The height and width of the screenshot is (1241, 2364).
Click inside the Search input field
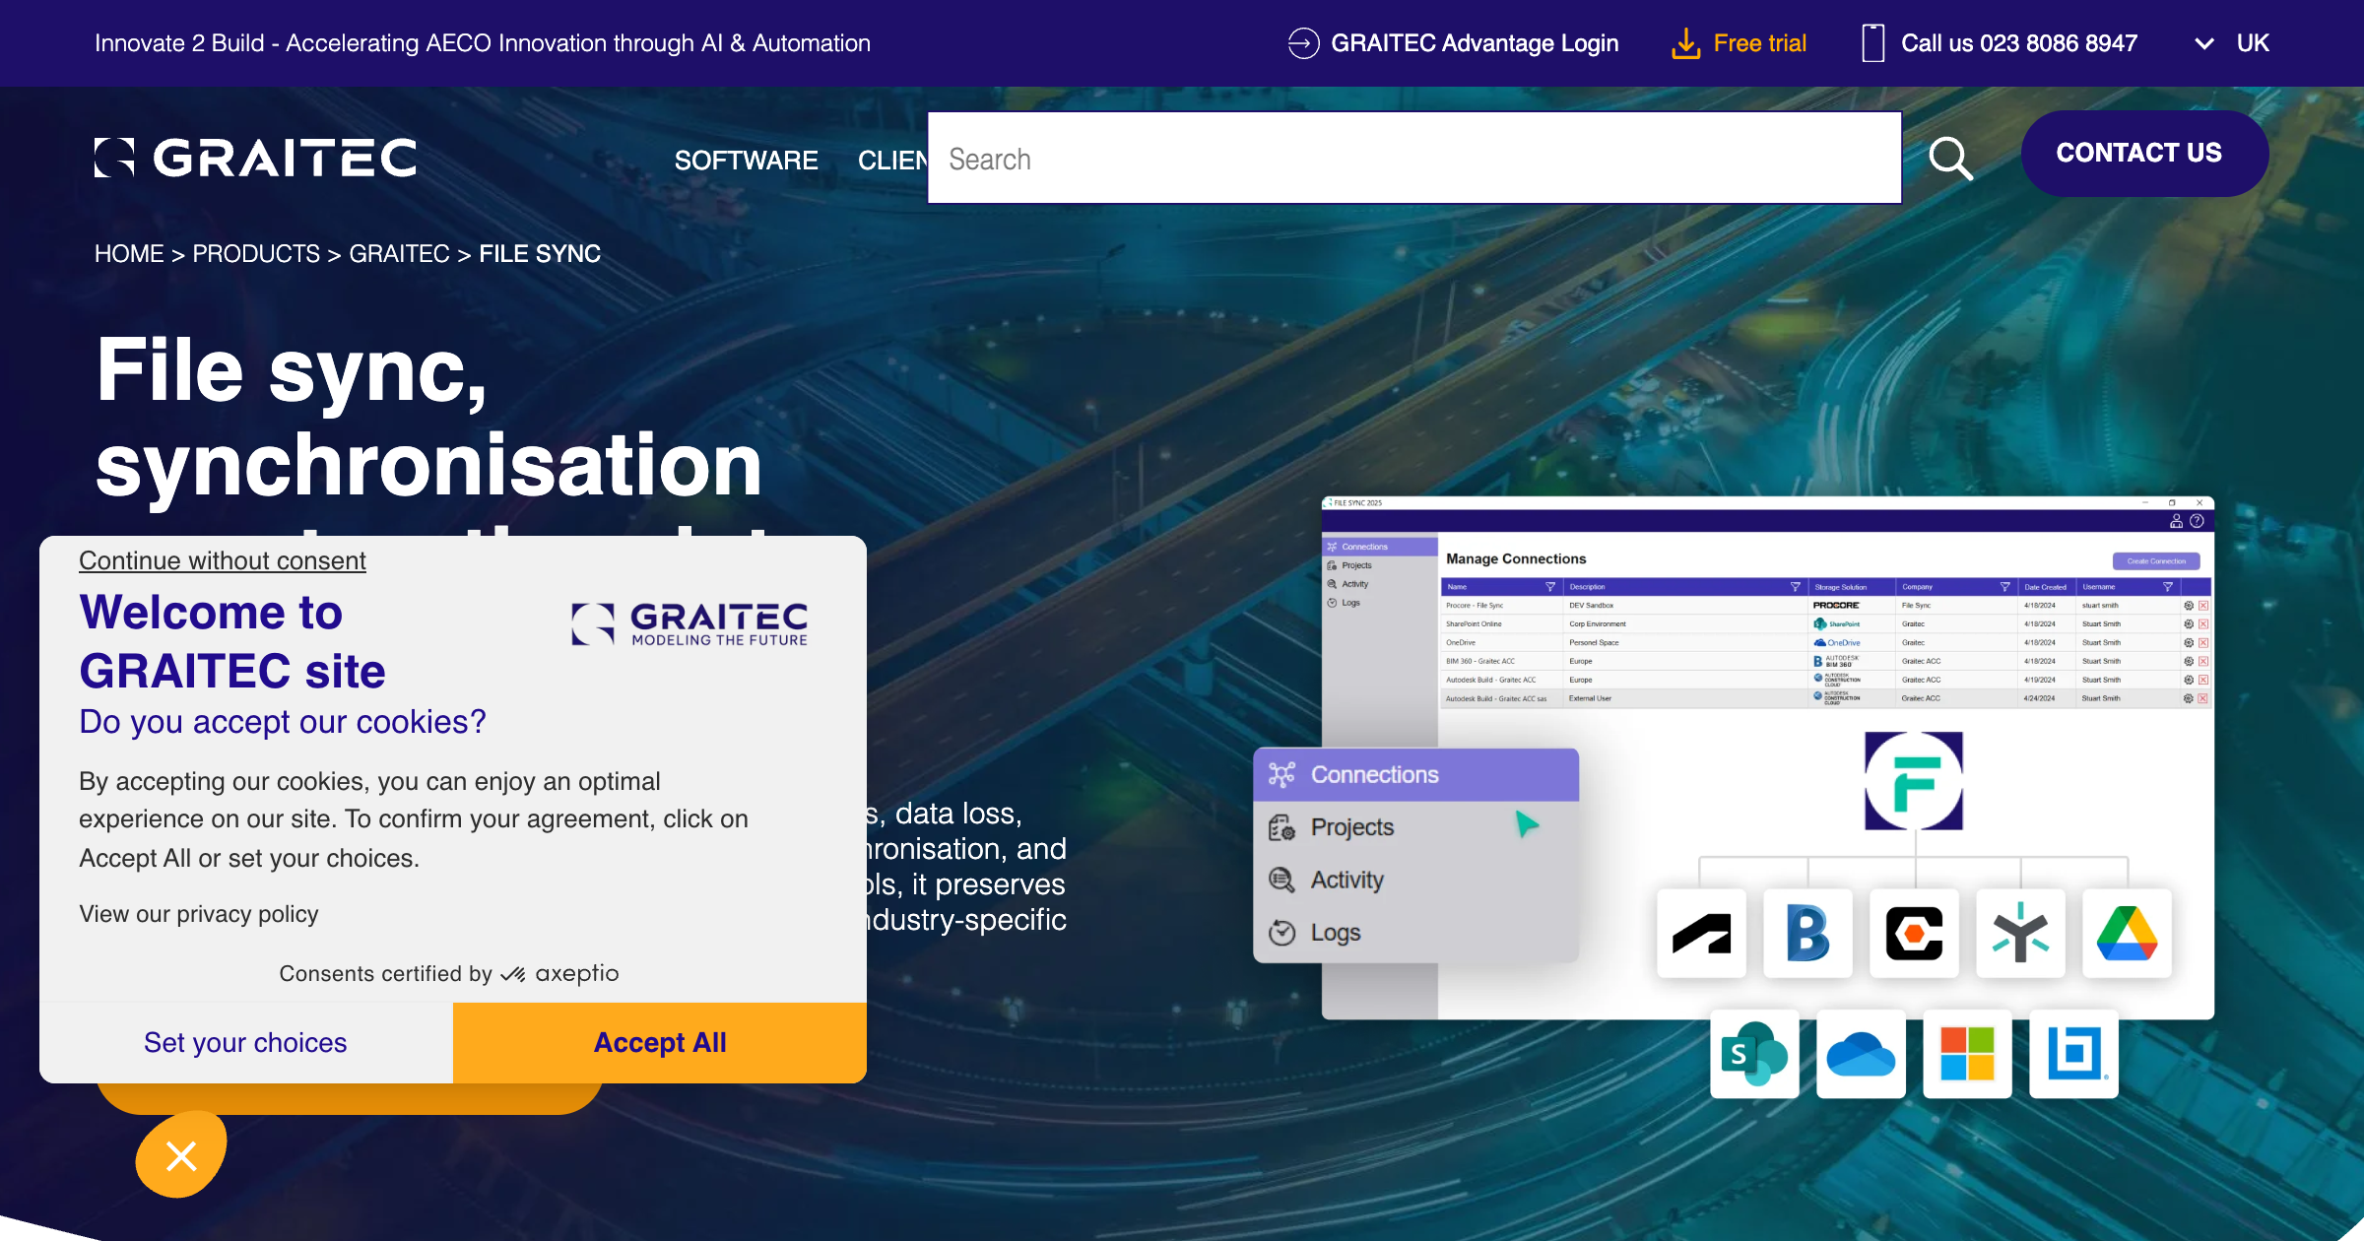click(x=1414, y=159)
